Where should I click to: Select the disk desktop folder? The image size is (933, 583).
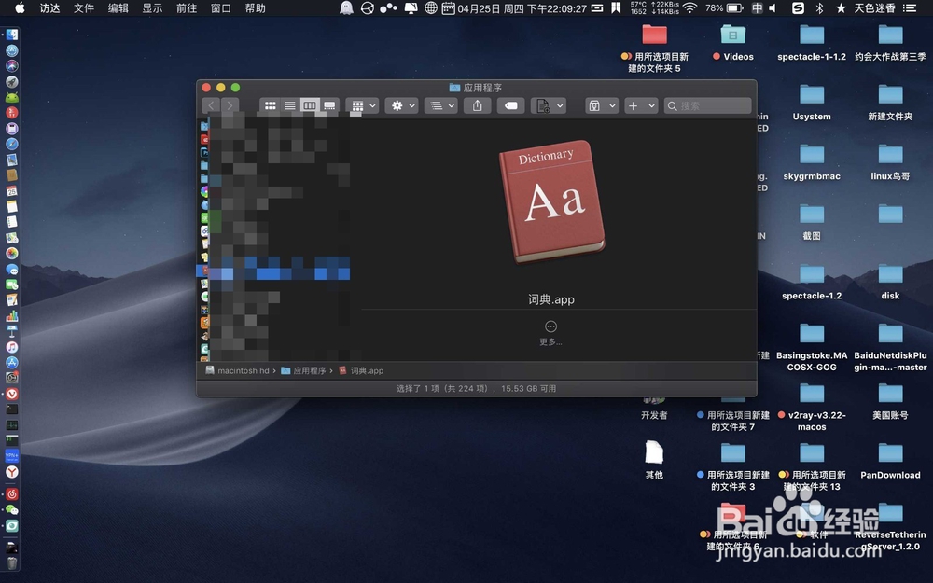coord(890,282)
